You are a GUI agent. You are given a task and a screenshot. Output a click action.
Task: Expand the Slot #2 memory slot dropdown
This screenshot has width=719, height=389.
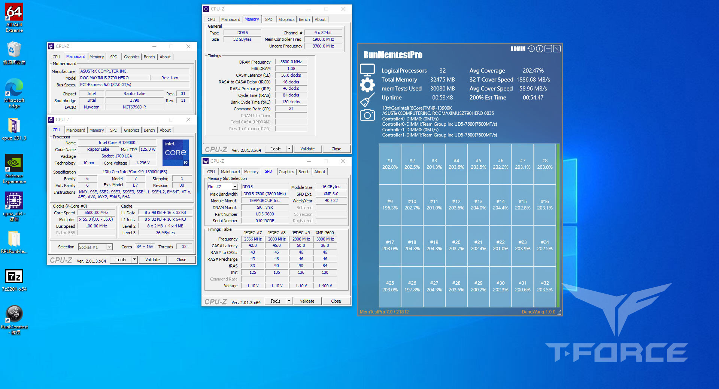(235, 187)
